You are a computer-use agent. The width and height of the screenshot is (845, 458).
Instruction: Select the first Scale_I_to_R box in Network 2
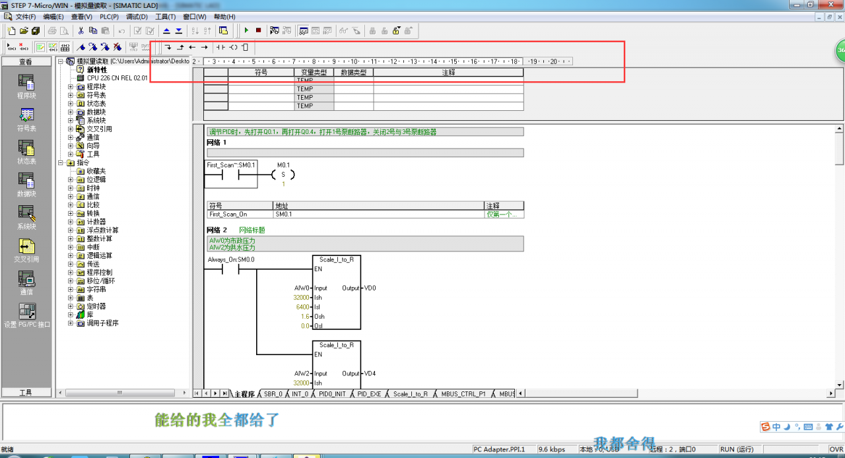(336, 292)
